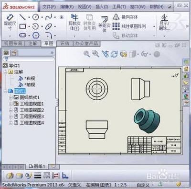Open the 窗口(W) menu
Image resolution: width=191 pixels, height=189 pixels.
pyautogui.click(x=138, y=7)
